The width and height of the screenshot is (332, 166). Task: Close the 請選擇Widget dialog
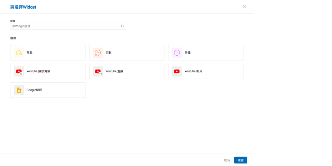[x=245, y=7]
